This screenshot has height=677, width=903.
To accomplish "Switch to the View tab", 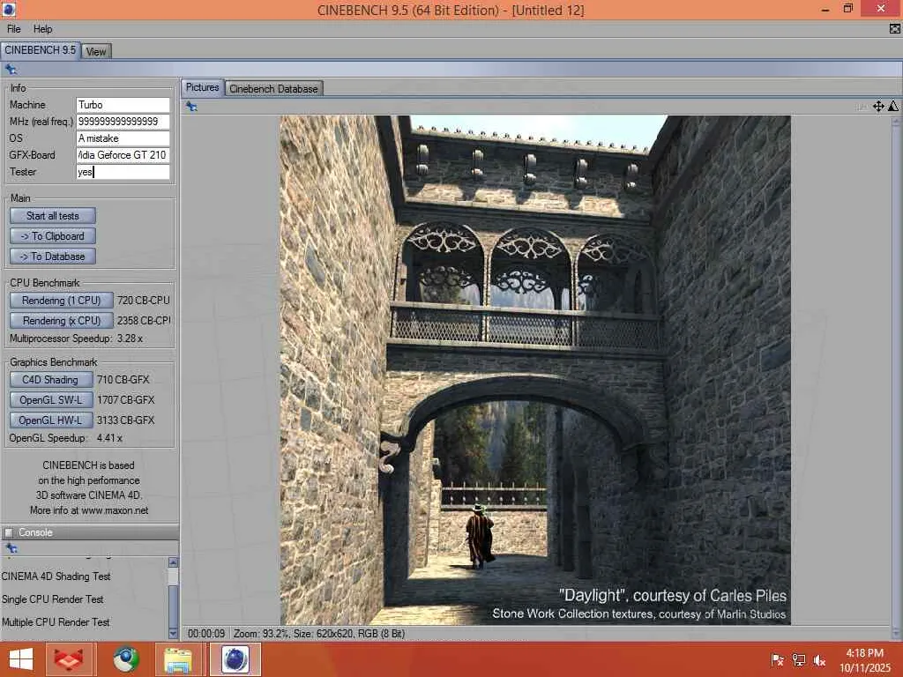I will coord(95,51).
